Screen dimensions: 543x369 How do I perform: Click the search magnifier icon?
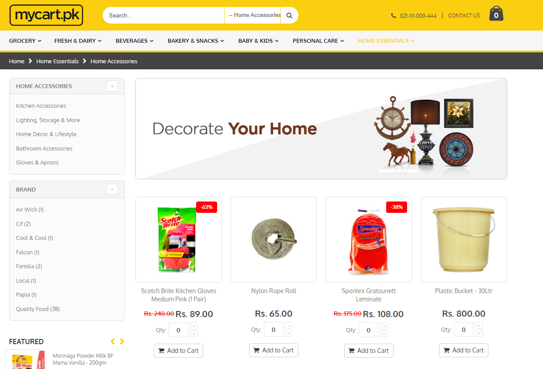tap(289, 15)
